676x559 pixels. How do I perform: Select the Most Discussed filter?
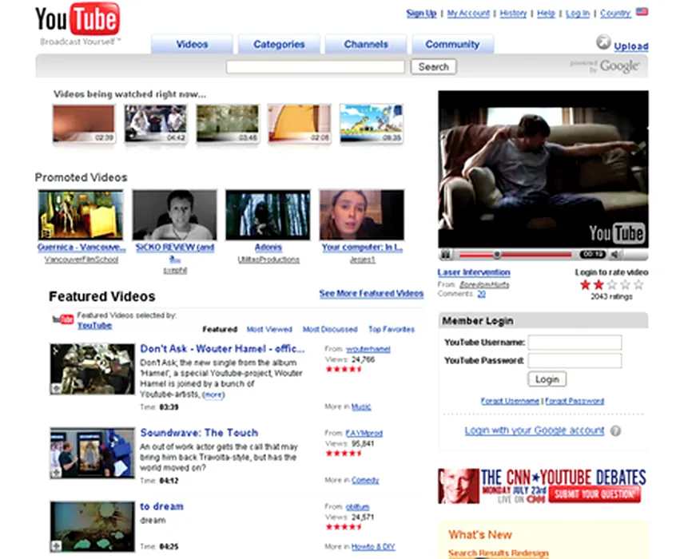tap(330, 329)
